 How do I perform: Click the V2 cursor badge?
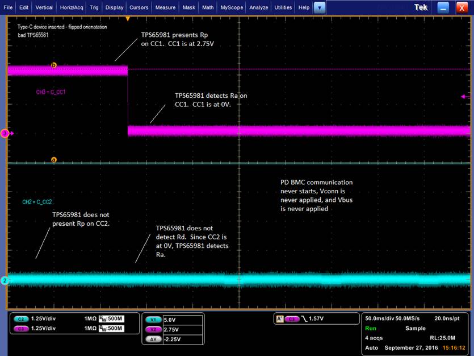click(154, 329)
